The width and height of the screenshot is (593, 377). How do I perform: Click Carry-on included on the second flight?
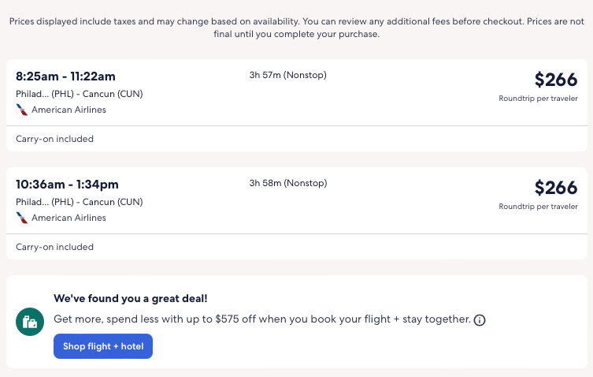point(54,247)
